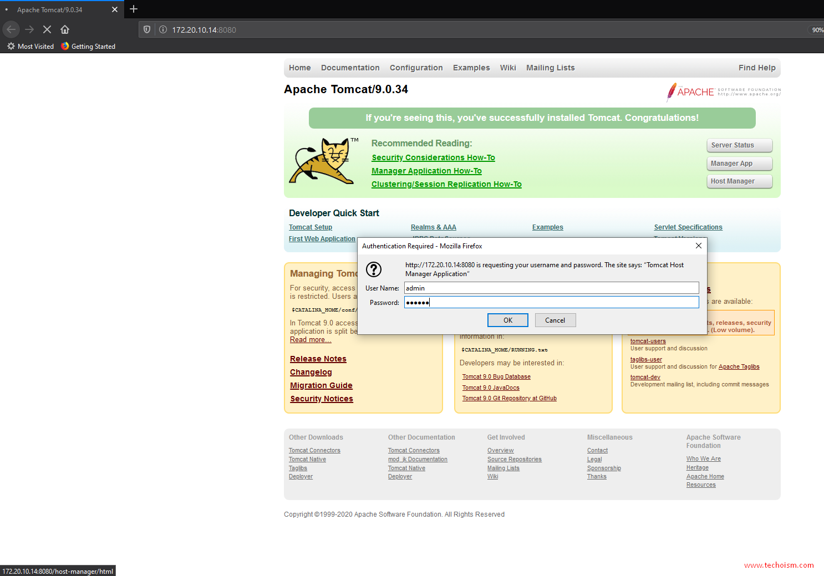Open the tomcat-users mailing list link

coord(648,341)
